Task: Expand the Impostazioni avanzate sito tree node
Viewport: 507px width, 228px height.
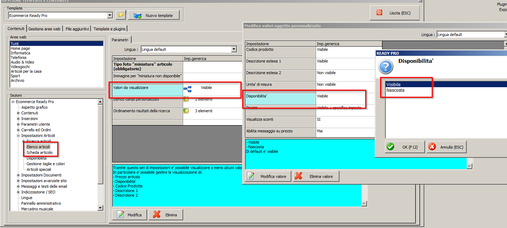Action: point(18,181)
